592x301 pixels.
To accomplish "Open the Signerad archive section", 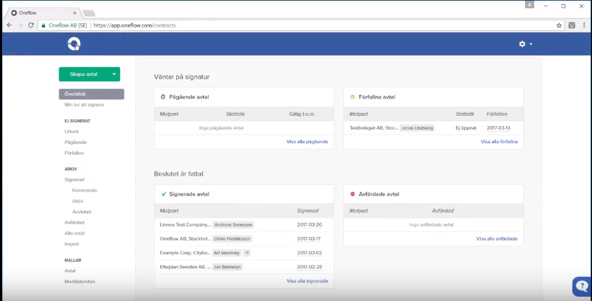I will [75, 180].
